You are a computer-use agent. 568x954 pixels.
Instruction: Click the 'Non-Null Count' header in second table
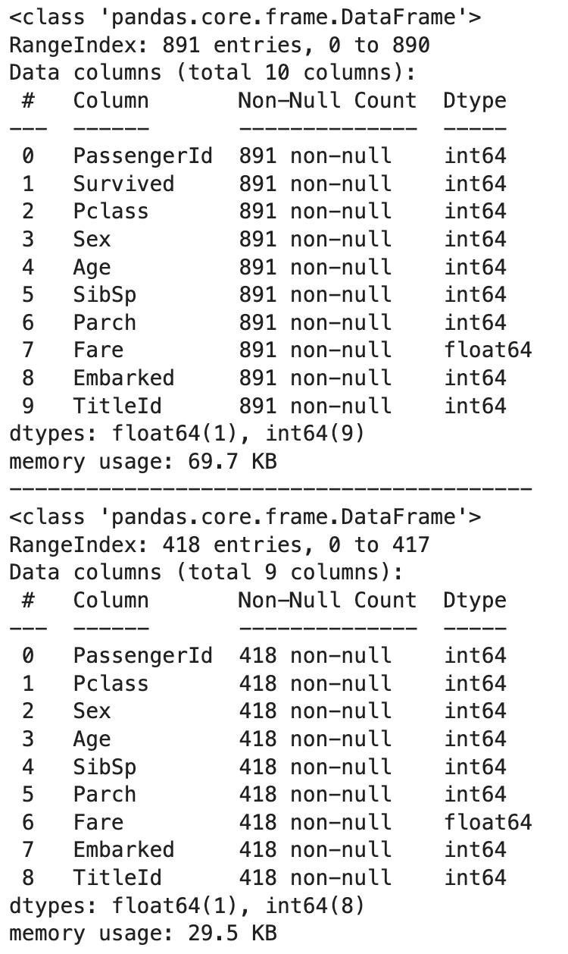tap(328, 600)
